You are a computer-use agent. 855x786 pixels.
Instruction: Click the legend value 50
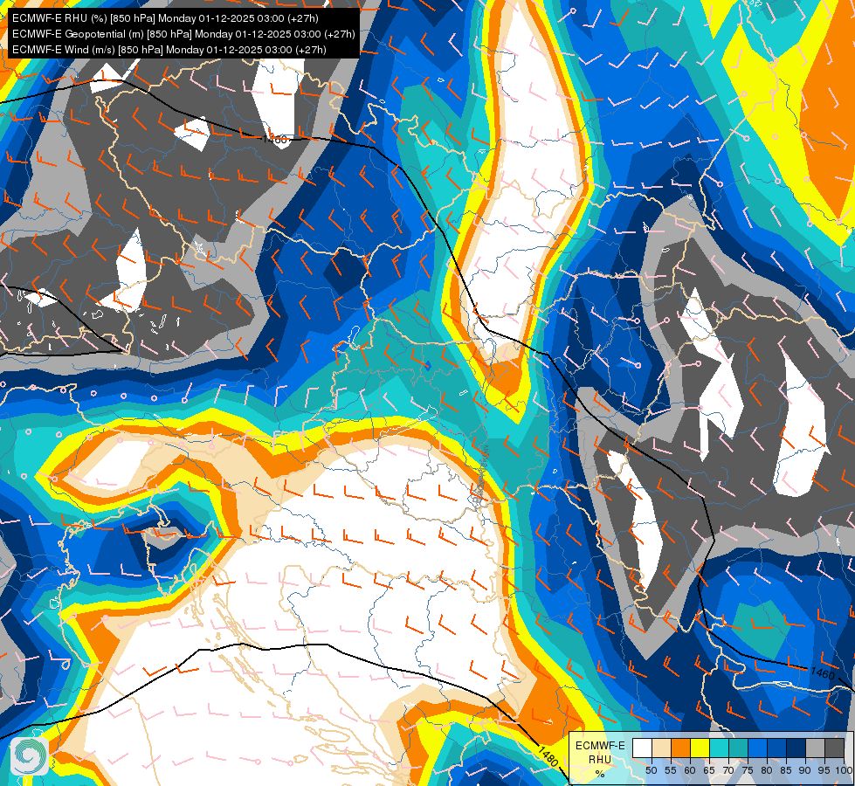[651, 770]
